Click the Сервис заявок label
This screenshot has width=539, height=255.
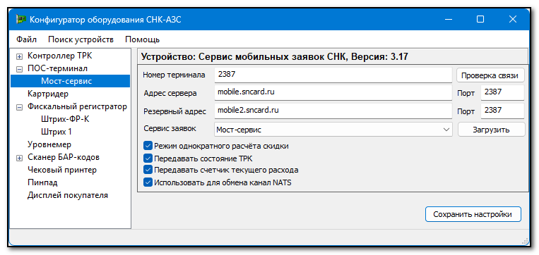pos(170,129)
